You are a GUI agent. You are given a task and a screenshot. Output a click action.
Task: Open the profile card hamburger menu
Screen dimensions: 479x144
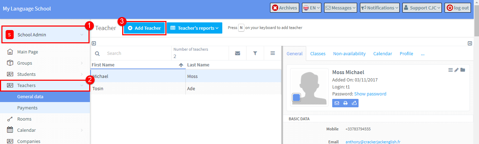click(x=451, y=70)
